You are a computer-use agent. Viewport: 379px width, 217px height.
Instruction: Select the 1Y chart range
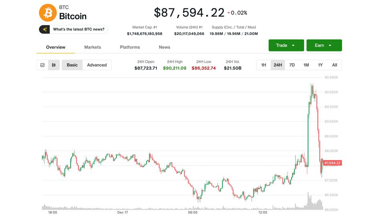pos(320,65)
